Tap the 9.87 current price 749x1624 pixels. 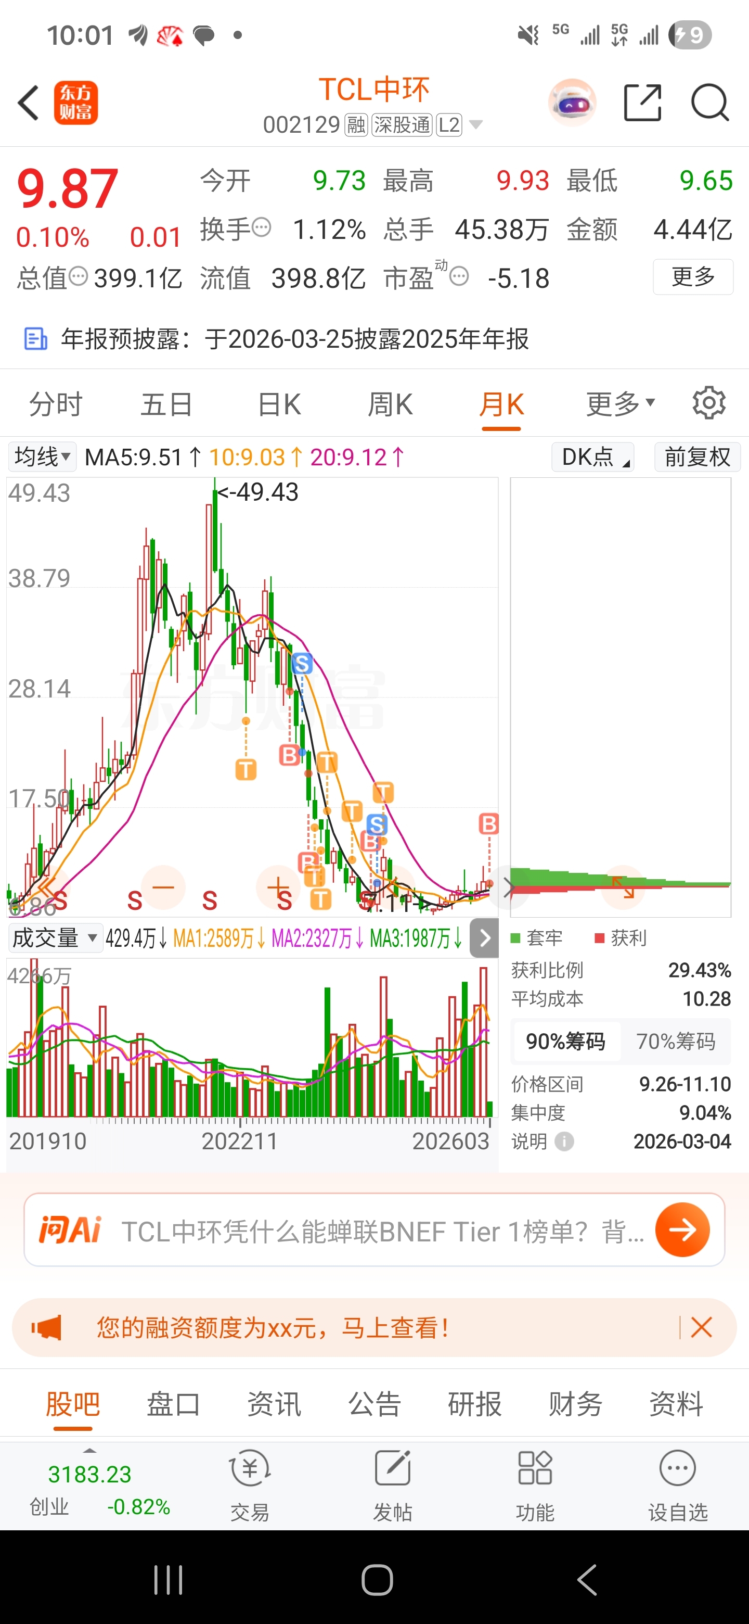68,188
